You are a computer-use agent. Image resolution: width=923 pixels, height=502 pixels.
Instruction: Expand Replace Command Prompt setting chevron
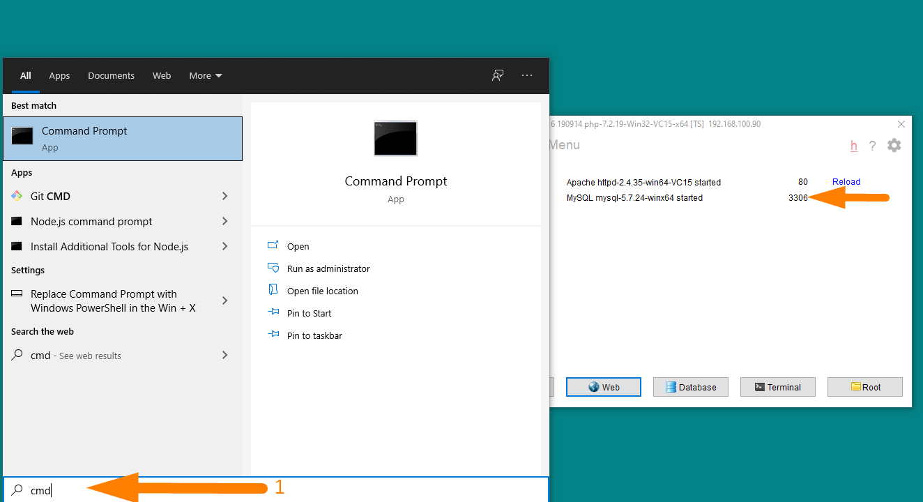click(x=224, y=301)
